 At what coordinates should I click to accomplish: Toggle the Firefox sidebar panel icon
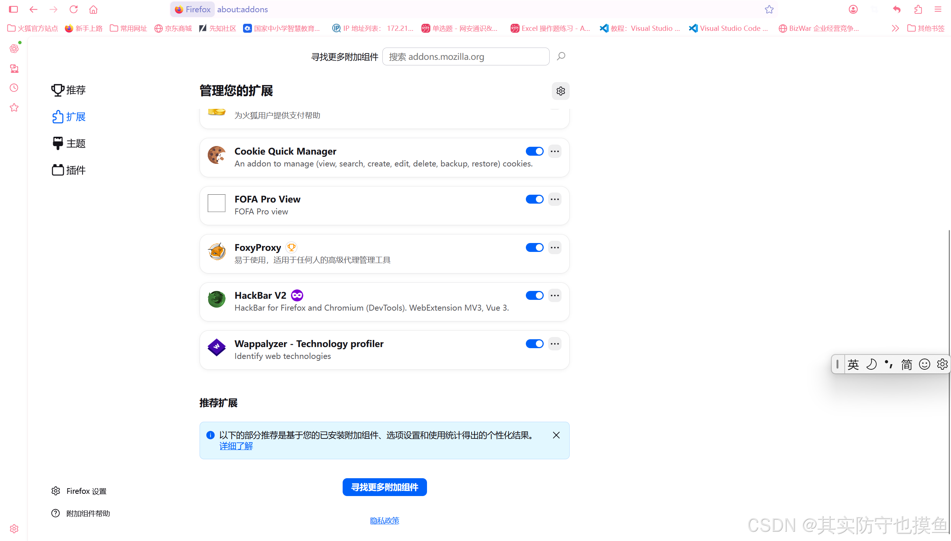pos(13,9)
